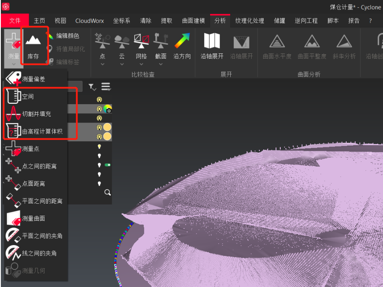Select 测量偏差 from the measure menu
Screen dimensions: 383x287
coord(36,79)
